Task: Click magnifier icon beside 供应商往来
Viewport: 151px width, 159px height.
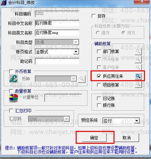Action: coord(138,76)
